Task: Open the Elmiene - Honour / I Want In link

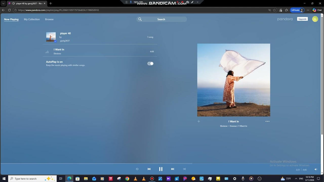Action: [234, 126]
